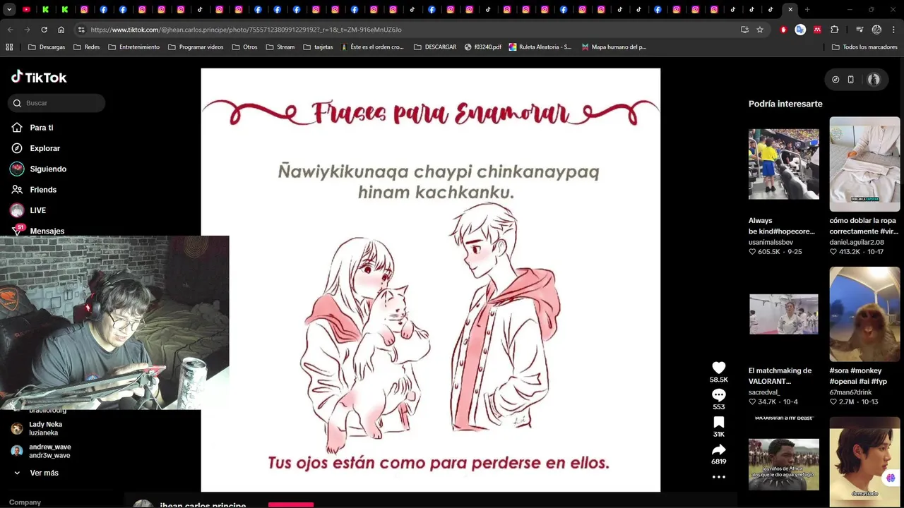The width and height of the screenshot is (904, 508).
Task: Open the red hand ad-blocker extension
Action: [x=783, y=30]
